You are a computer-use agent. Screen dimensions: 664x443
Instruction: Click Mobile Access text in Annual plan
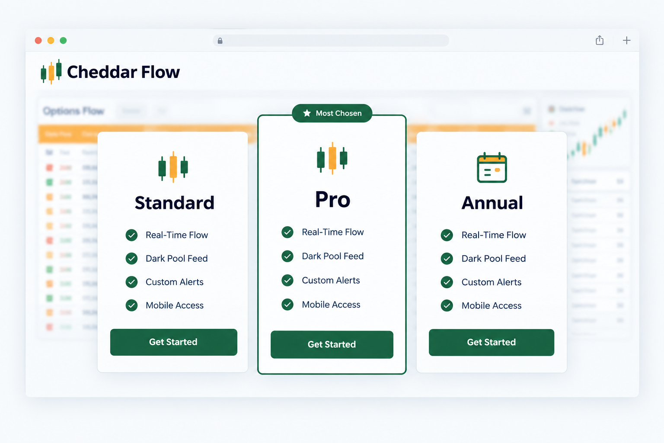point(492,305)
